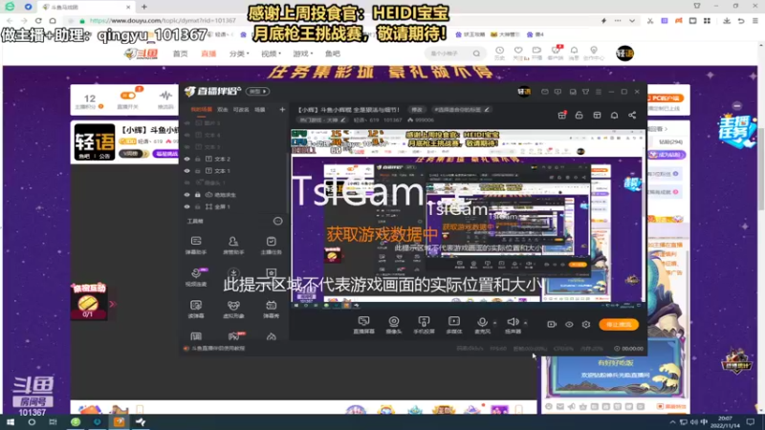
Task: Open the 虚拟形象 tool in the toolbox
Action: 233,309
